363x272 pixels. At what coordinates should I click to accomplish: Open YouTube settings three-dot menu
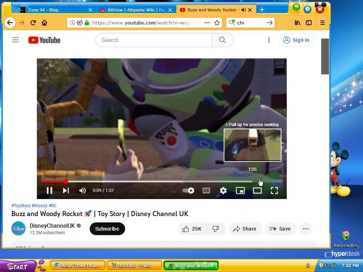(x=269, y=40)
